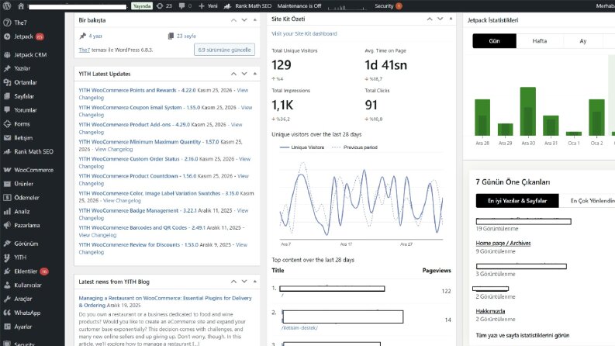Image resolution: width=615 pixels, height=346 pixels.
Task: Click the Yeni plus icon
Action: [202, 6]
